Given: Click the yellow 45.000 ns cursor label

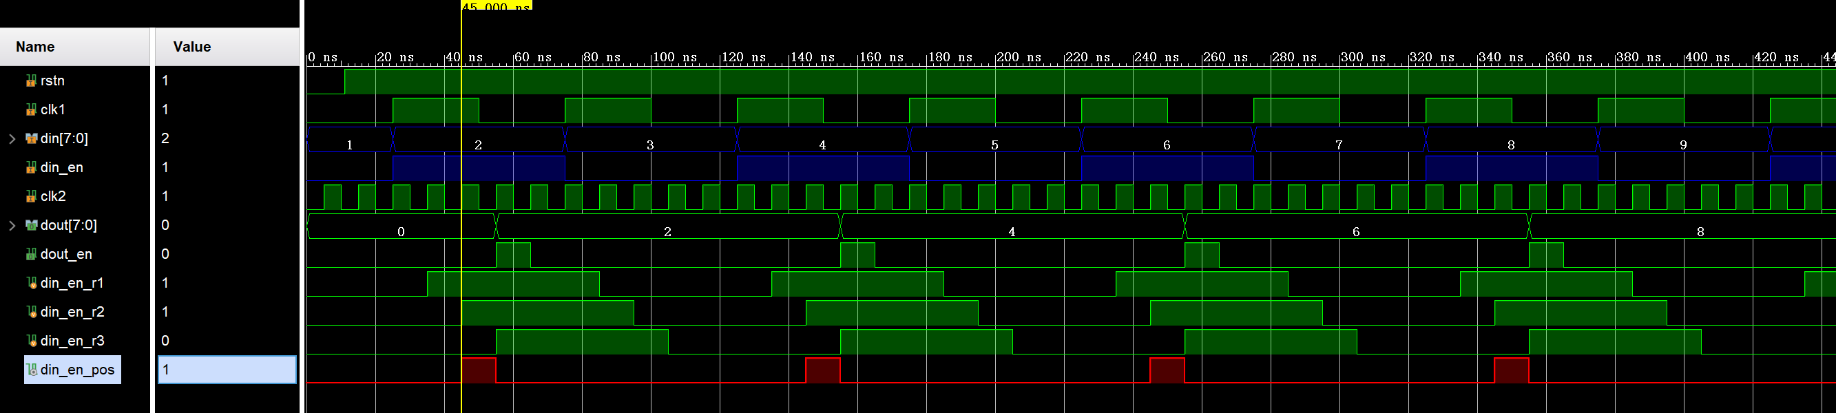Looking at the screenshot, I should 496,6.
